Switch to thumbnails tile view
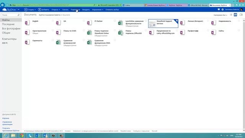Screen dimensions: 245x138 [x=235, y=15]
